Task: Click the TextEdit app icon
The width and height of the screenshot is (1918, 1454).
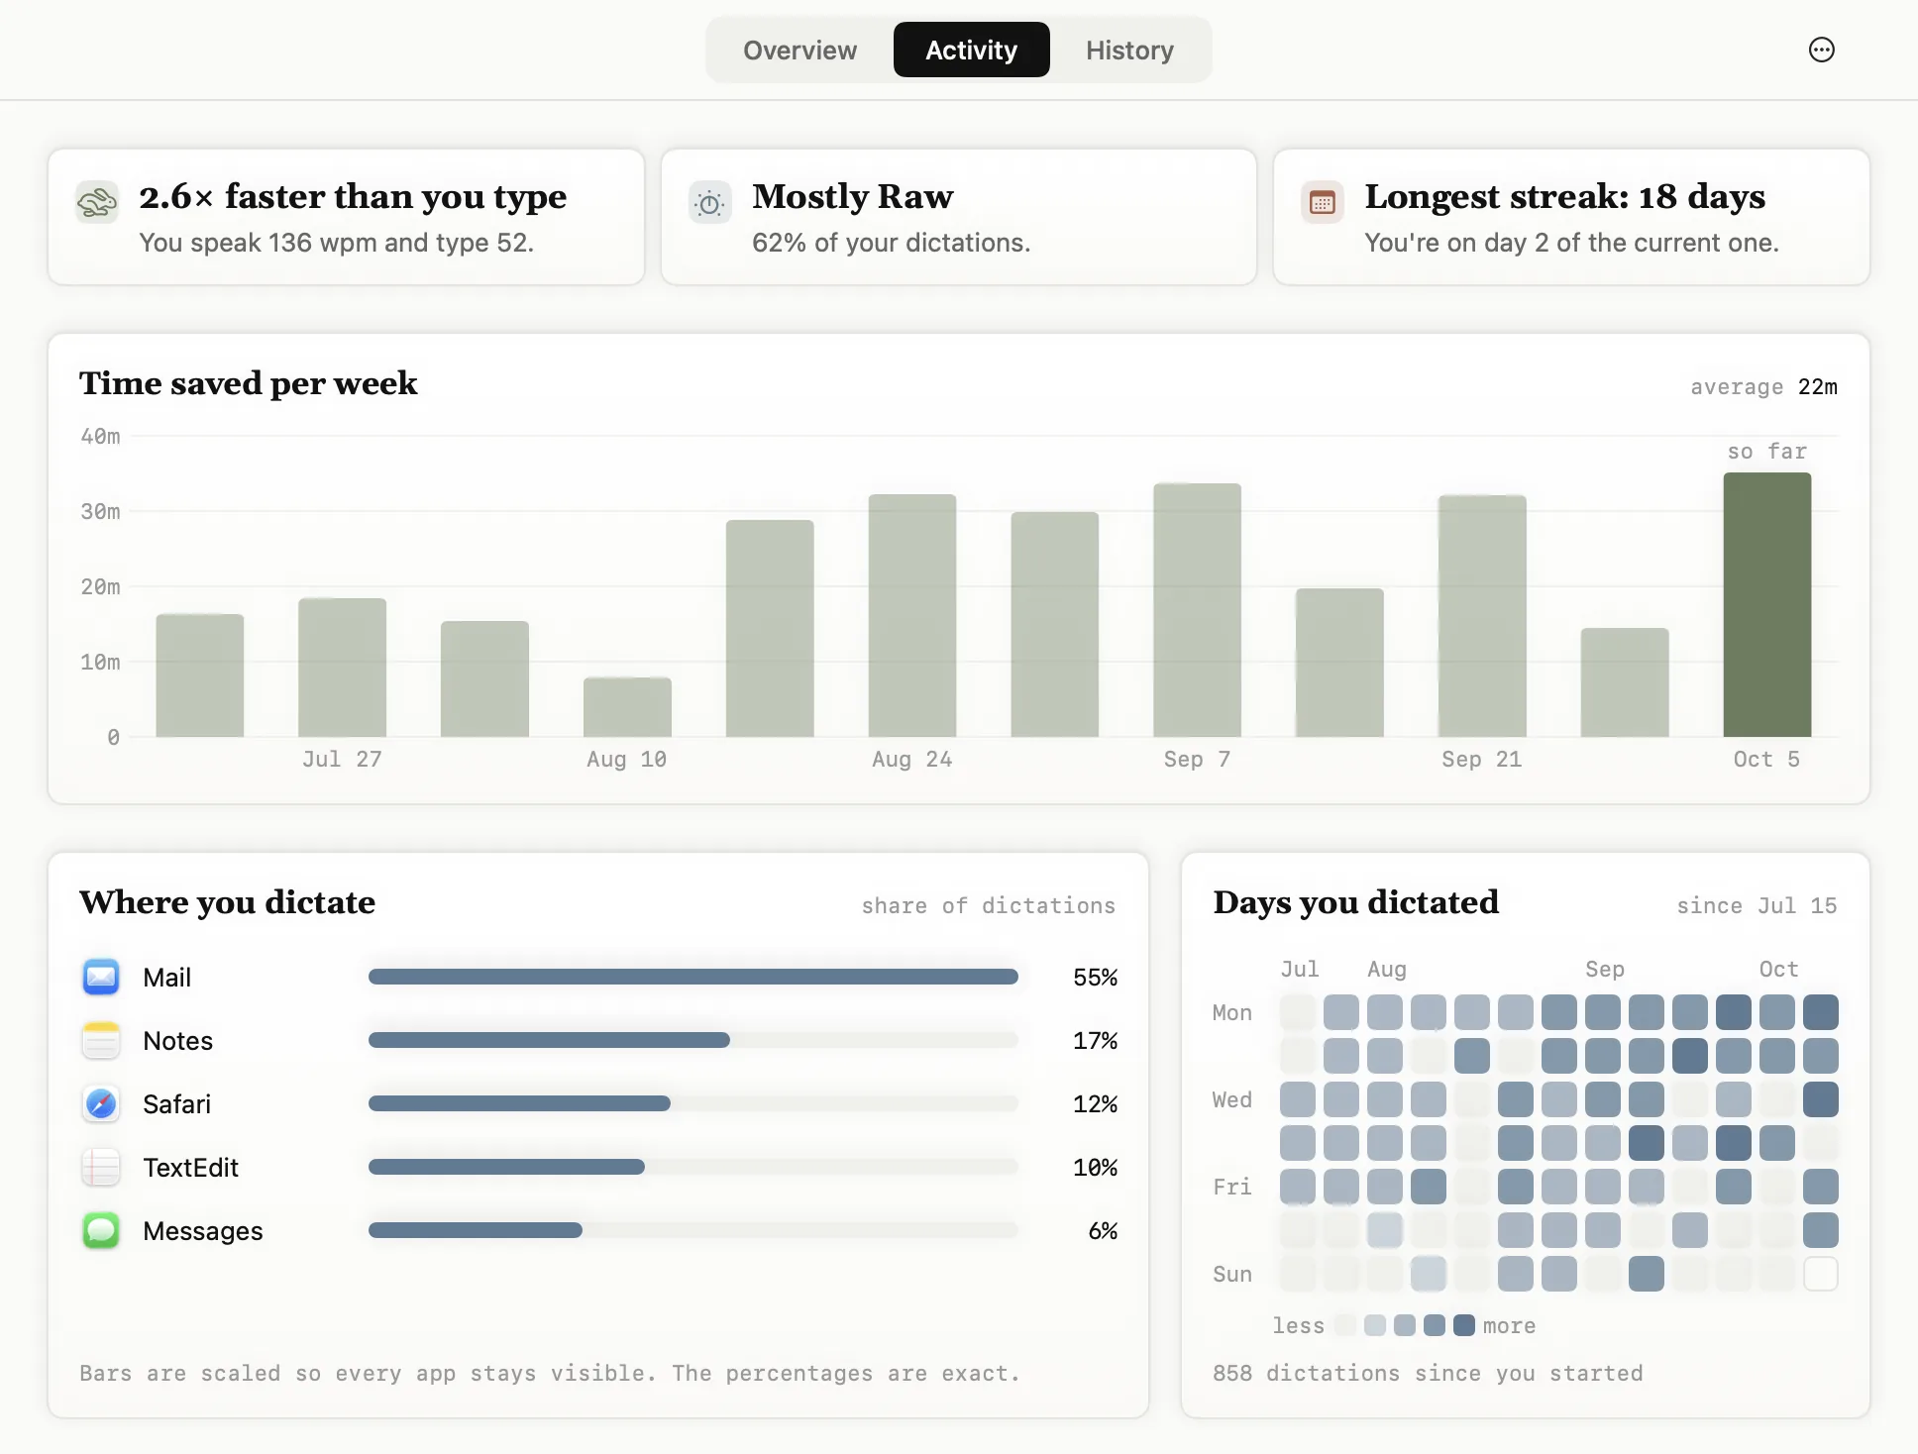Action: tap(101, 1167)
